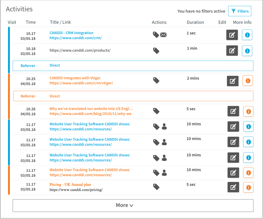Edit the orange Website User Tracking activity
Viewport: 263px width, 219px height.
tap(233, 173)
